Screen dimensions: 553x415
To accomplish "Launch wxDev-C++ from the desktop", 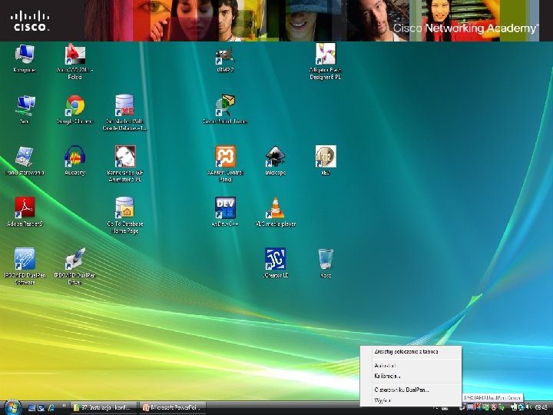I will coord(225,208).
